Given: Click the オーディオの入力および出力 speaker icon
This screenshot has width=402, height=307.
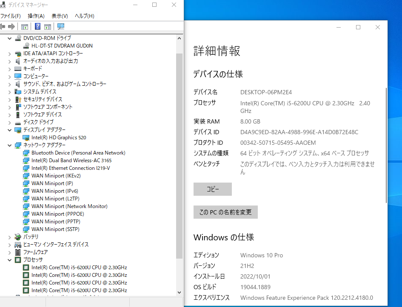Looking at the screenshot, I should [x=18, y=61].
